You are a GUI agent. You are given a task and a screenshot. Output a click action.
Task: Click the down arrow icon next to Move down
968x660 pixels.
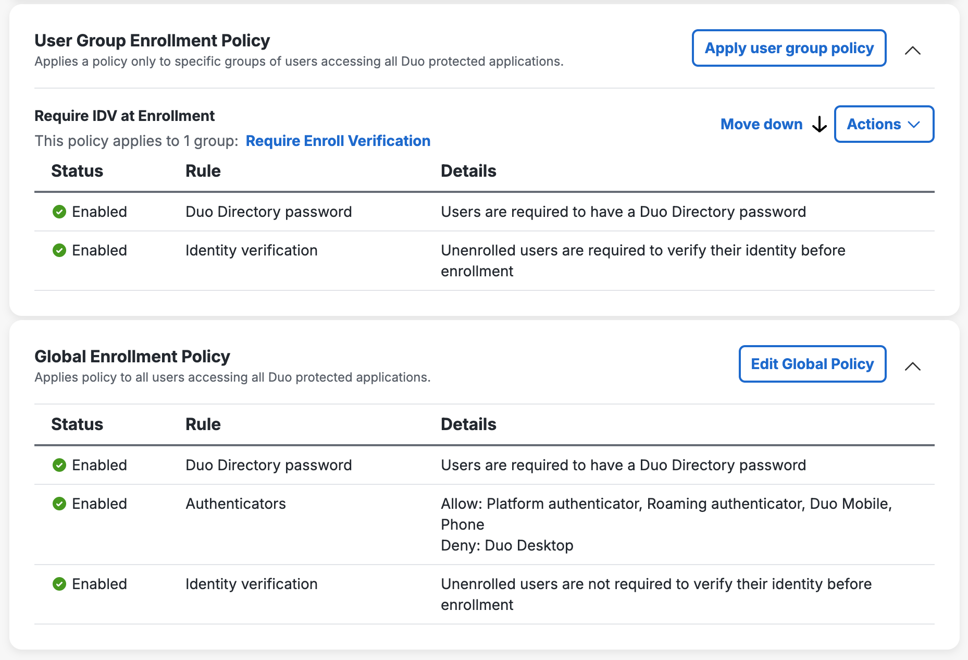click(819, 125)
